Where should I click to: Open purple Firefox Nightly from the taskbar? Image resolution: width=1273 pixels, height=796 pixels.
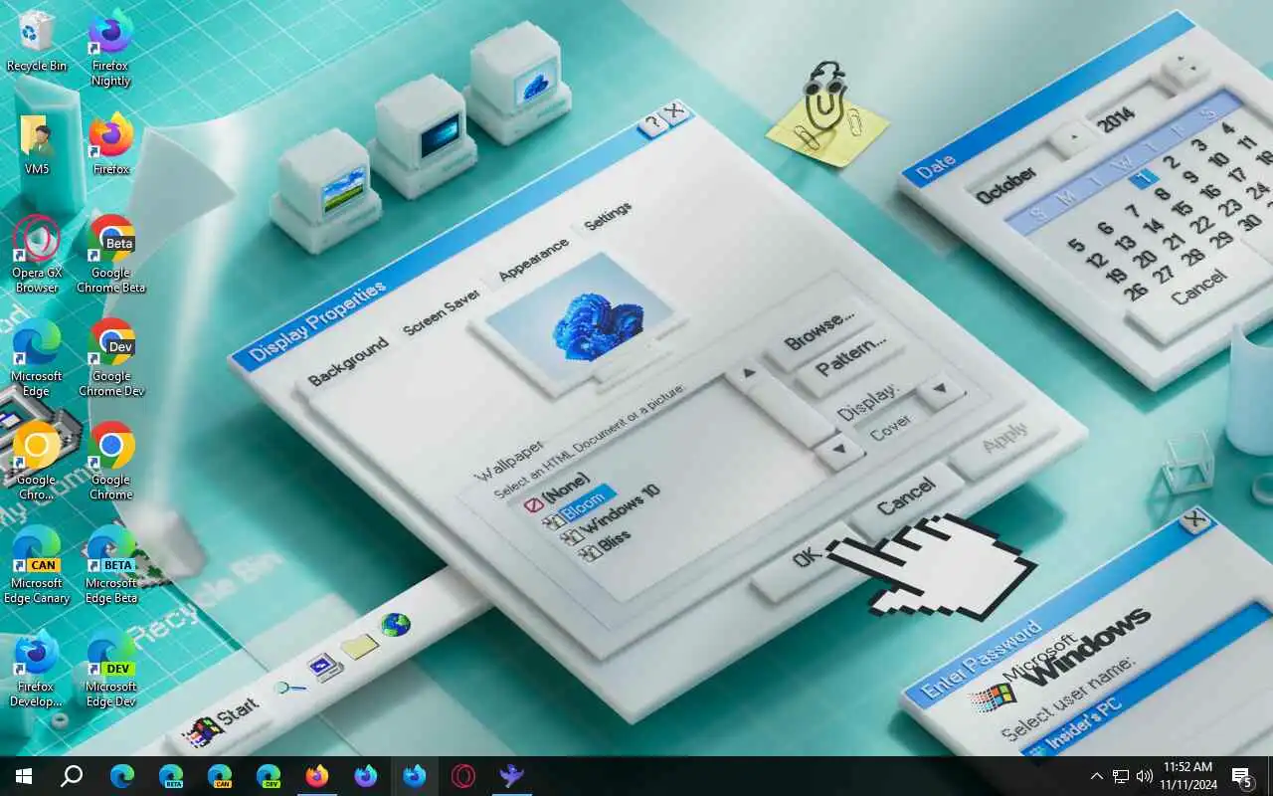(366, 776)
